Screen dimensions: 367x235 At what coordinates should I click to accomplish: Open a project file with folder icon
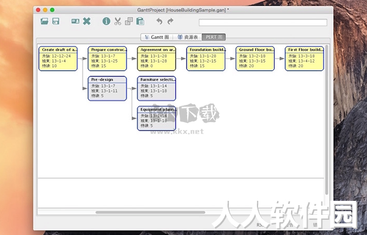tap(44, 21)
